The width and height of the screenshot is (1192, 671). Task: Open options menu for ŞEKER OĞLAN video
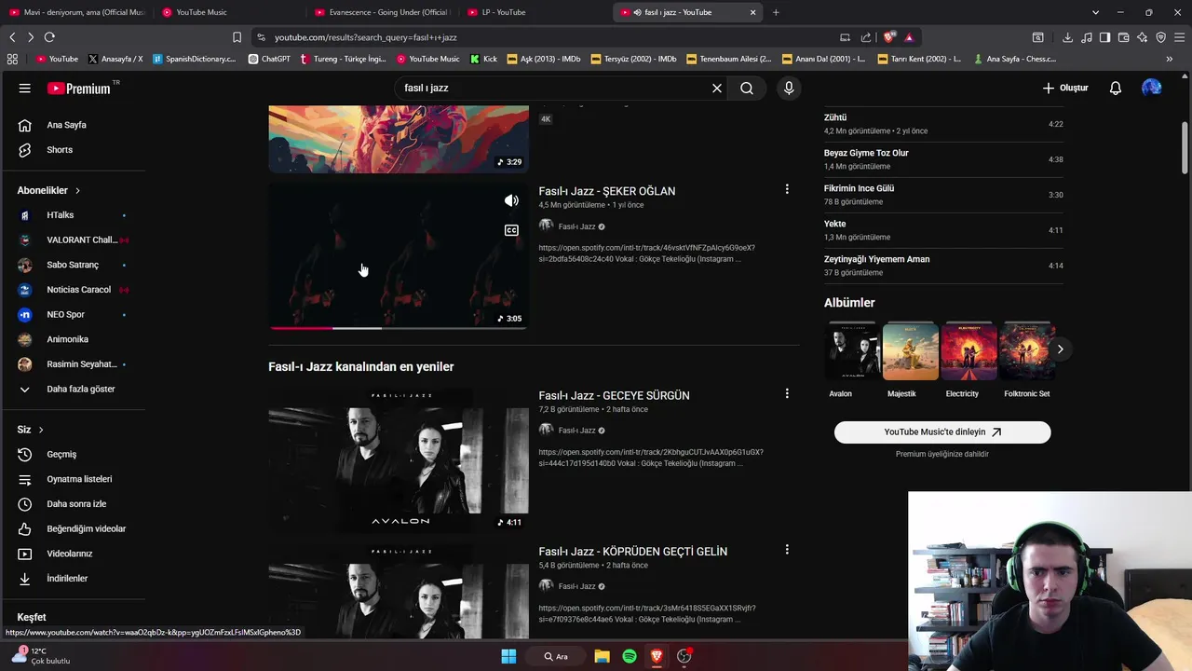click(x=787, y=189)
